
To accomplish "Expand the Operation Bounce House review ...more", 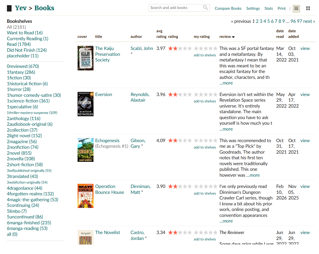I will coord(226,221).
